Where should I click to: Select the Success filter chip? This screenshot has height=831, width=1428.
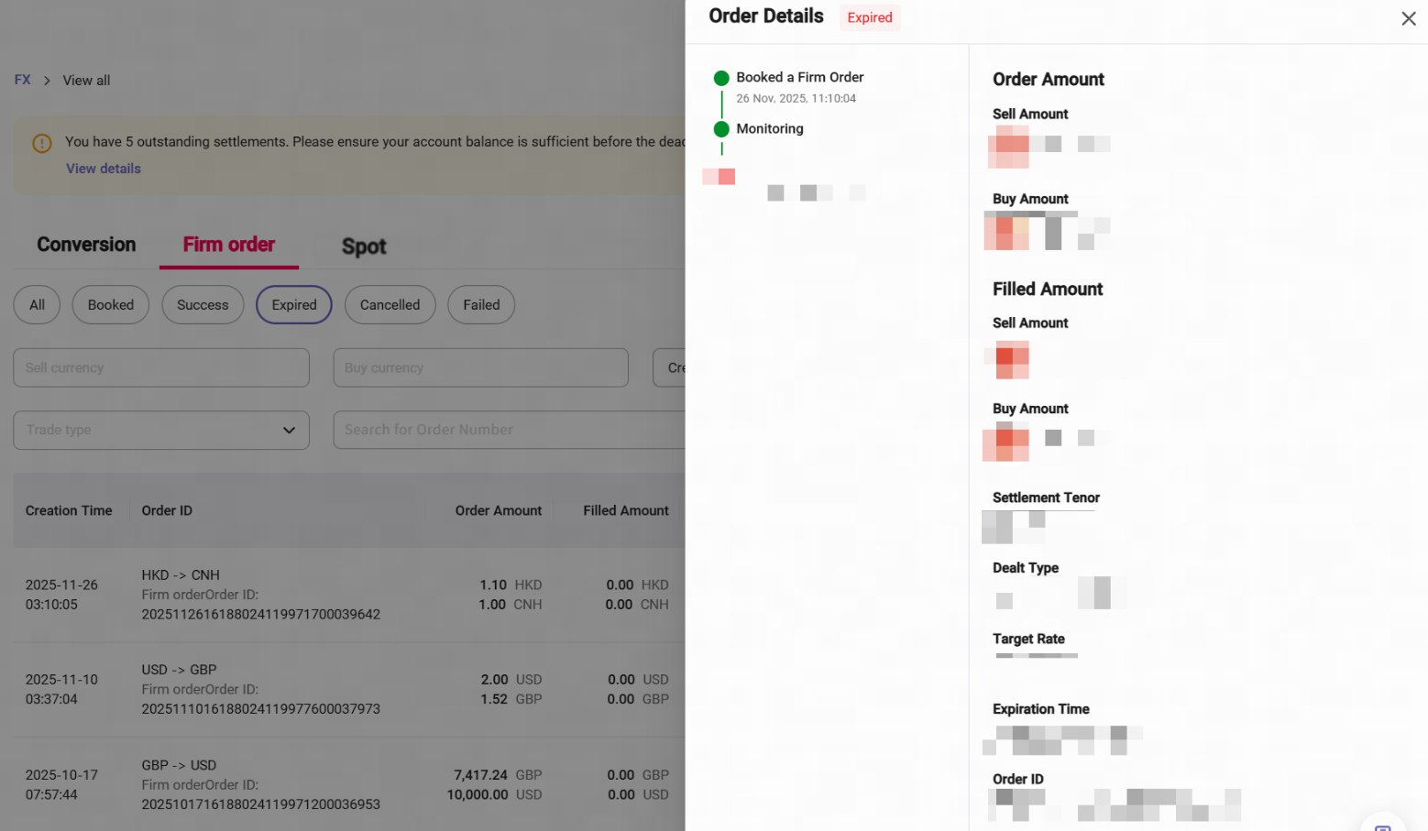tap(203, 305)
